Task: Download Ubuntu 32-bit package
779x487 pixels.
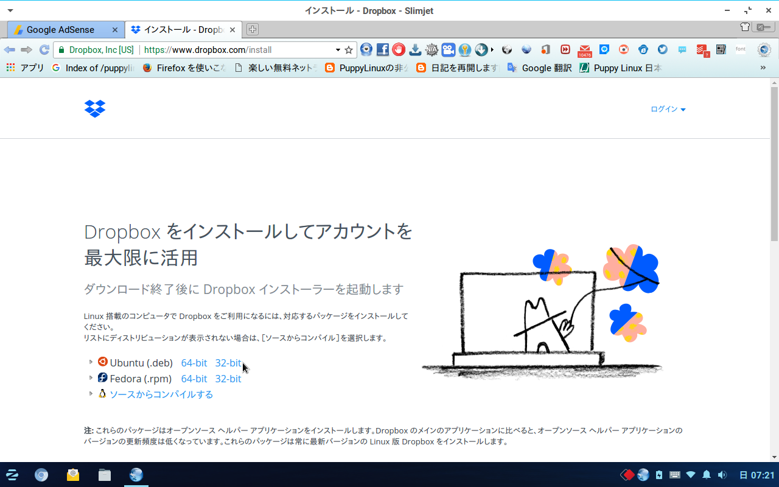Action: point(228,363)
